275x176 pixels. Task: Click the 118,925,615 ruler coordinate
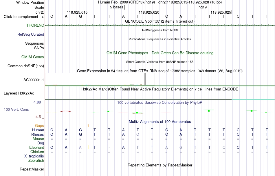77,12
